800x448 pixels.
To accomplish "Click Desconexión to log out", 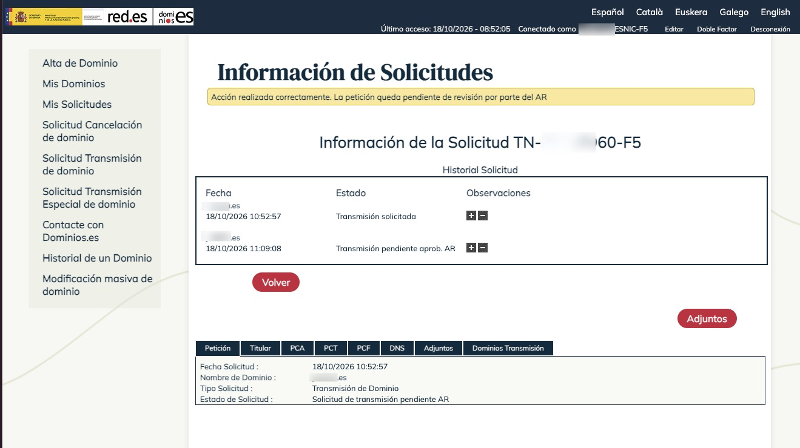I will coord(770,29).
